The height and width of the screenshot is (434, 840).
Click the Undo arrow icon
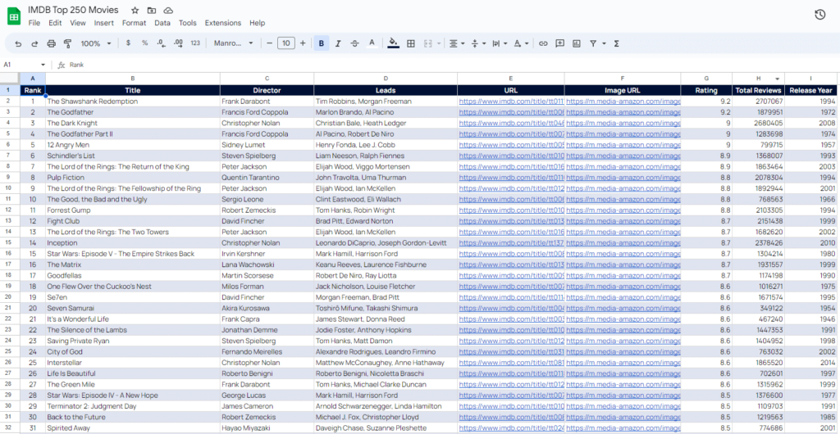(18, 43)
